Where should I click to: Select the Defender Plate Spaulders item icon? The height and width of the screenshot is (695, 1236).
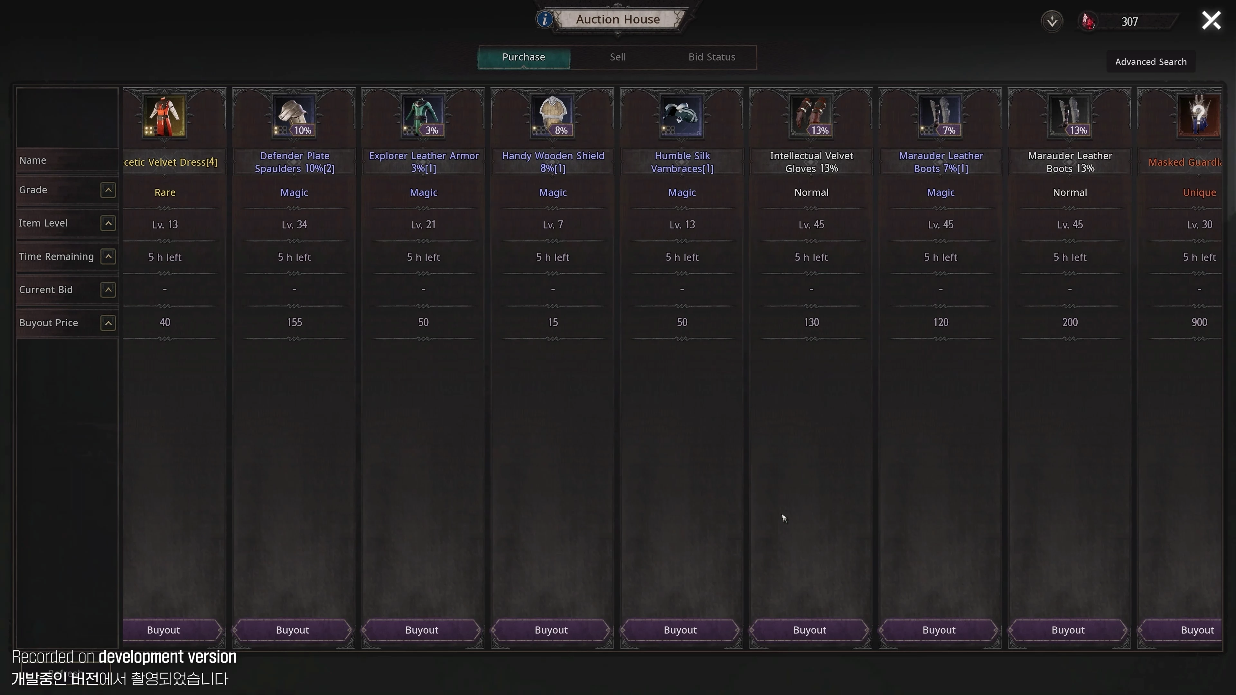[294, 116]
